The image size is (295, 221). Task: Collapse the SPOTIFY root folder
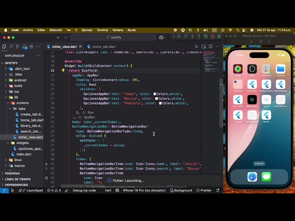(22, 63)
